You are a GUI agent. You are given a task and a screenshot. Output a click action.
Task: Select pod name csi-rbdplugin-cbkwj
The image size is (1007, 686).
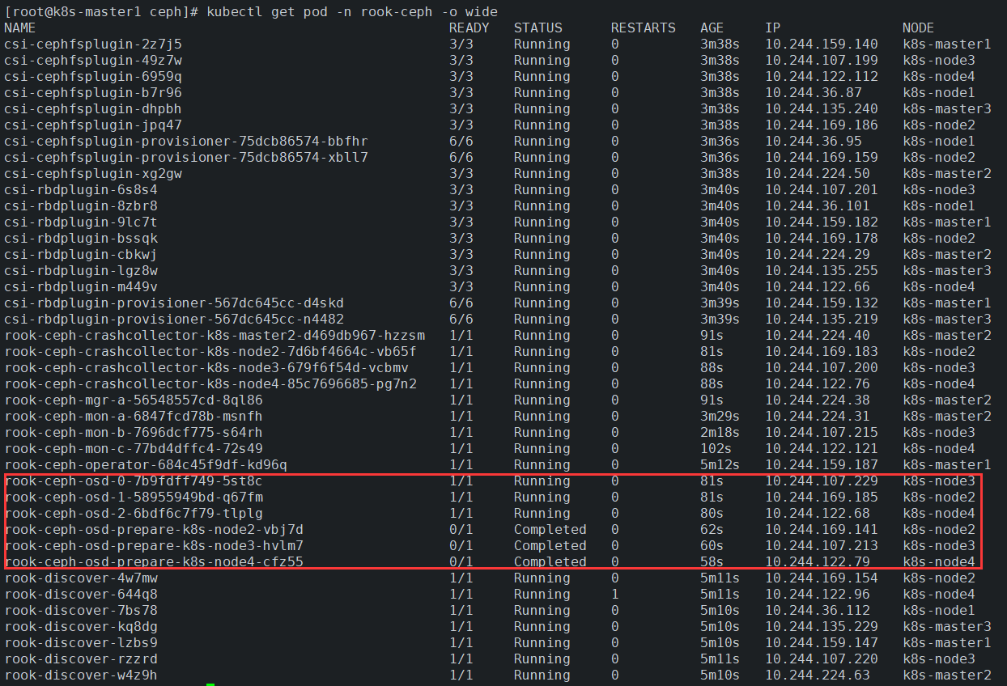pyautogui.click(x=81, y=254)
